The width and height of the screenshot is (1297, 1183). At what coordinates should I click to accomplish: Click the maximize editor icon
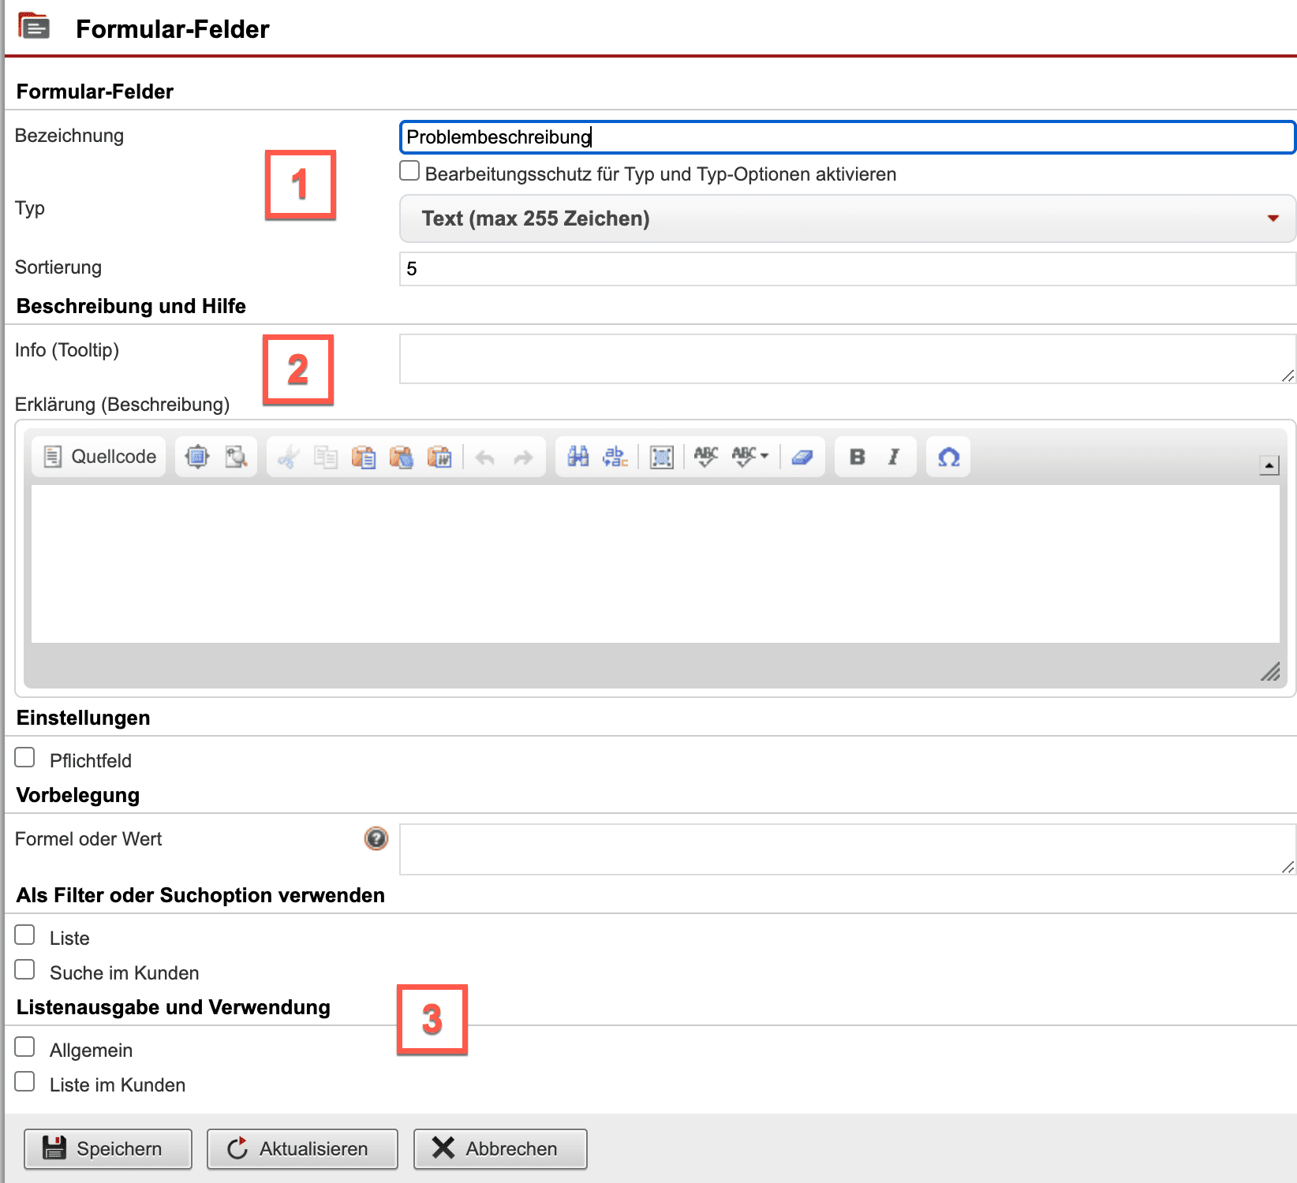196,457
